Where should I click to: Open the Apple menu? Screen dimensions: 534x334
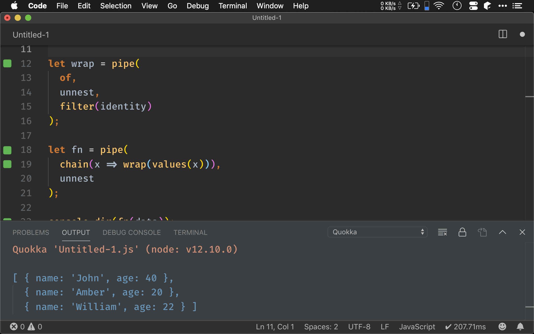coord(14,6)
